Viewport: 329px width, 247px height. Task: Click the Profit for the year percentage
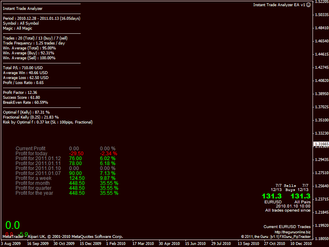pyautogui.click(x=109, y=193)
